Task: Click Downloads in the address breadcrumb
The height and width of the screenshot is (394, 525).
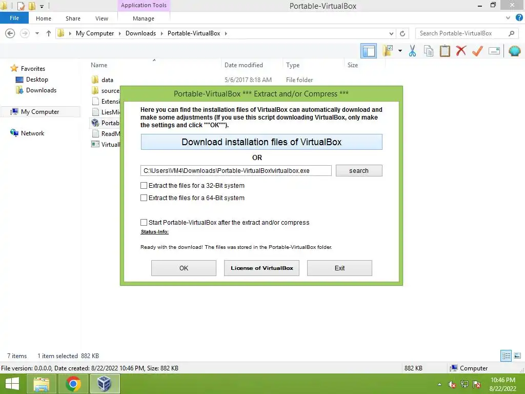Action: click(140, 33)
